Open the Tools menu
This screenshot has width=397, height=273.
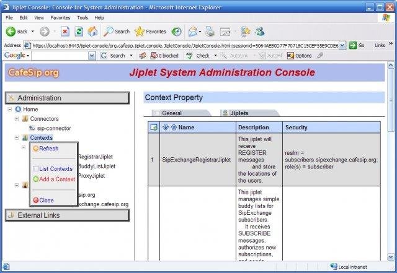click(83, 18)
